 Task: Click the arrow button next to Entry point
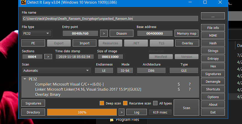click(104, 33)
